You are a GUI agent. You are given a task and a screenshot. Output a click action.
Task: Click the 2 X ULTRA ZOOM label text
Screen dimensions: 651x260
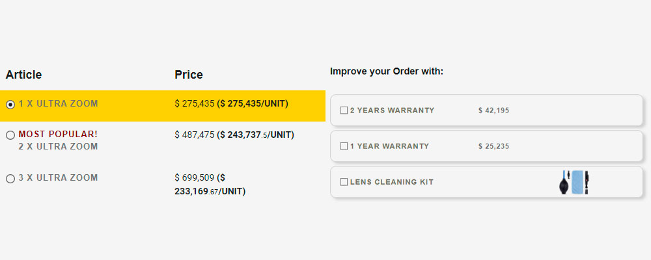[x=58, y=146]
